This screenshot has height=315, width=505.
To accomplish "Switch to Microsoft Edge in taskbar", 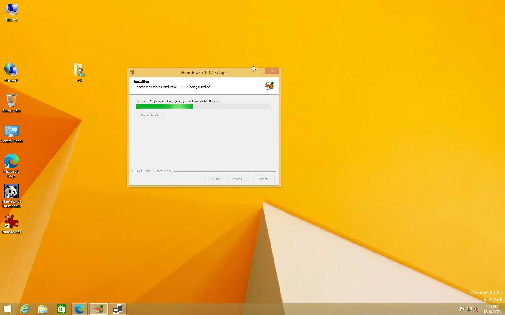I will pyautogui.click(x=80, y=309).
